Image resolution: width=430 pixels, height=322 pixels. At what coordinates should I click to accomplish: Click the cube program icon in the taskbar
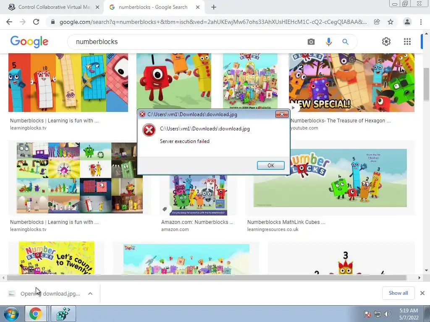coord(63,314)
